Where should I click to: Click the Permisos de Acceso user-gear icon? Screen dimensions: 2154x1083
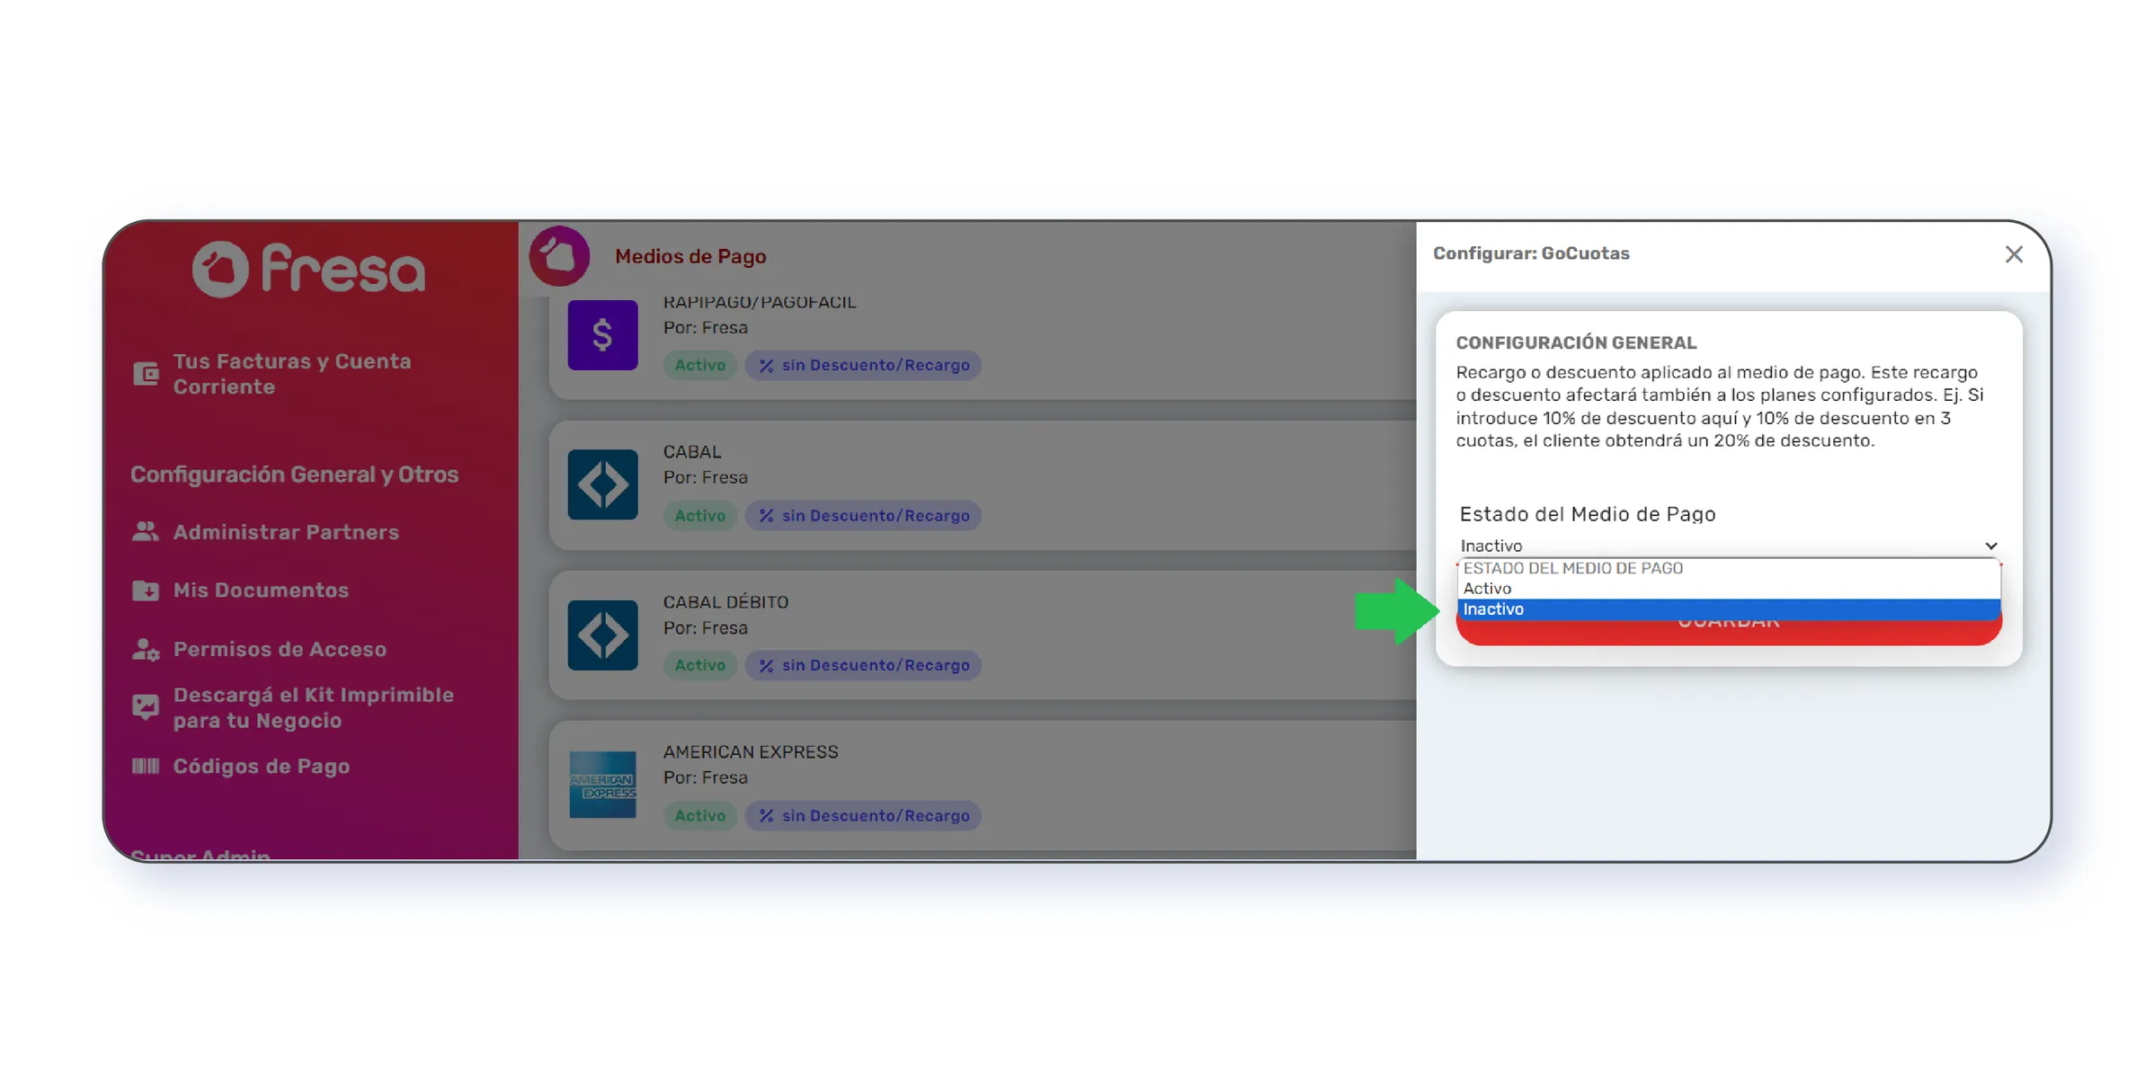(x=146, y=649)
